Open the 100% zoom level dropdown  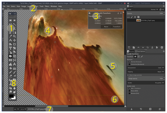click(x=23, y=109)
